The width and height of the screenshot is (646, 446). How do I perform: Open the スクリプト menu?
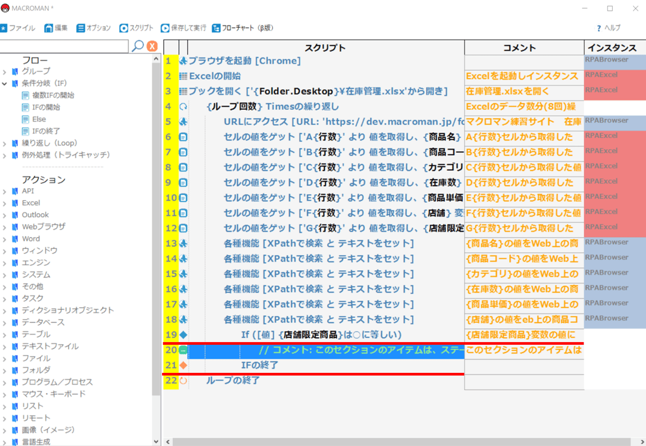(137, 28)
